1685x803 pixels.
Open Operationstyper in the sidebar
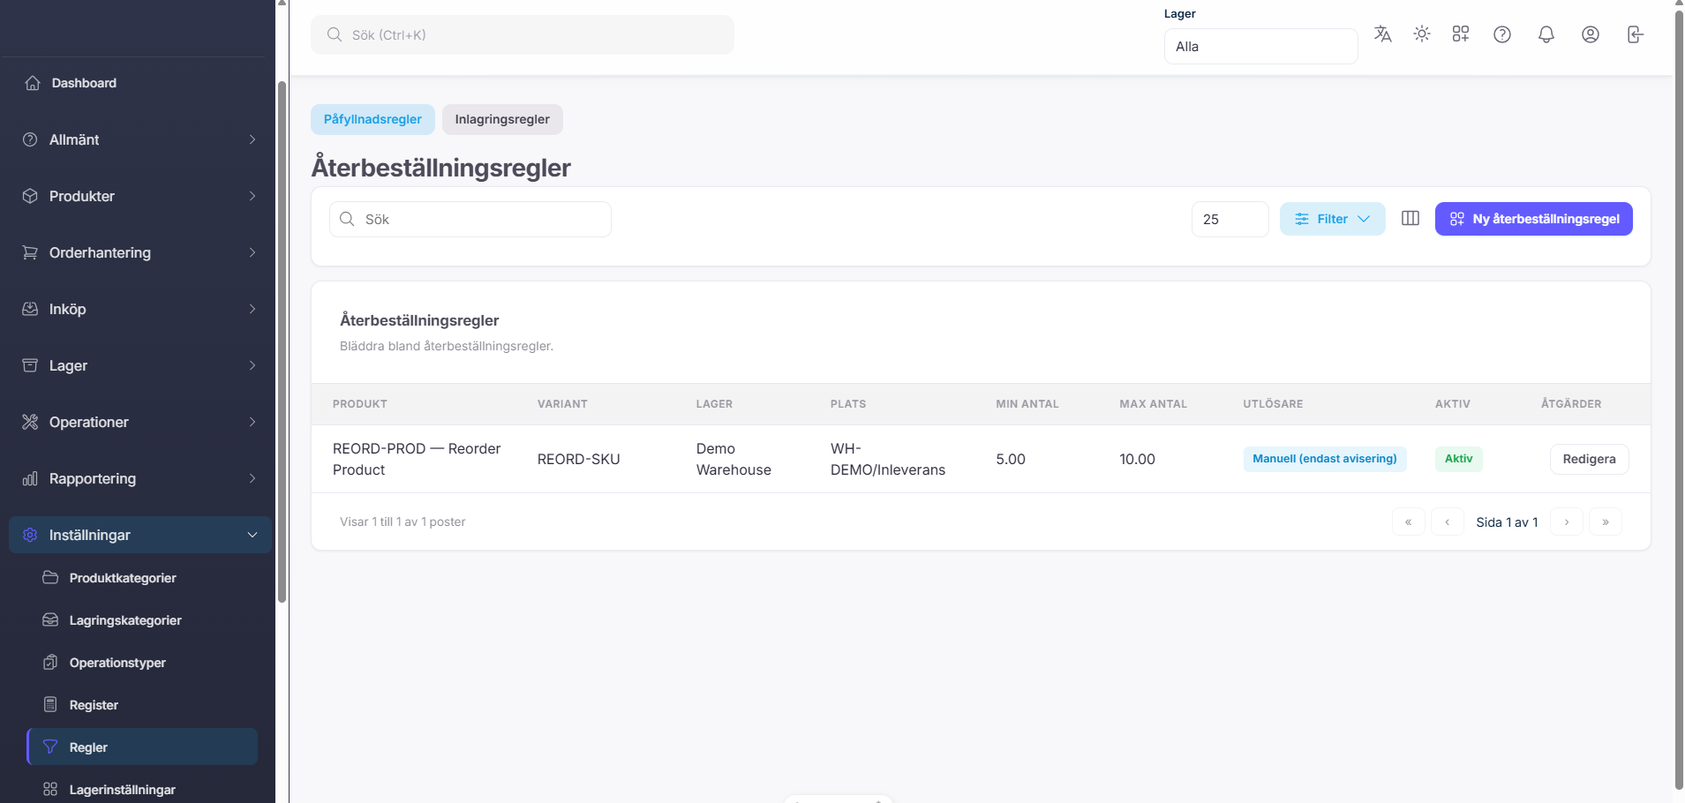117,662
